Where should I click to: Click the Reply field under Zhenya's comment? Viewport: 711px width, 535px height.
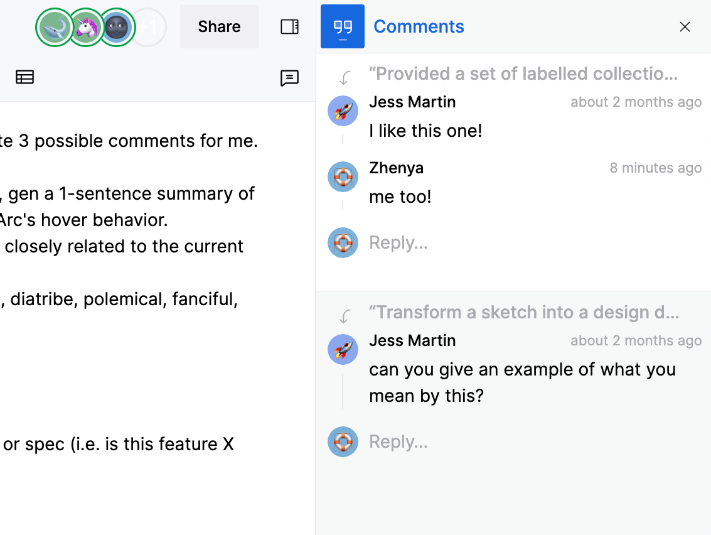398,242
